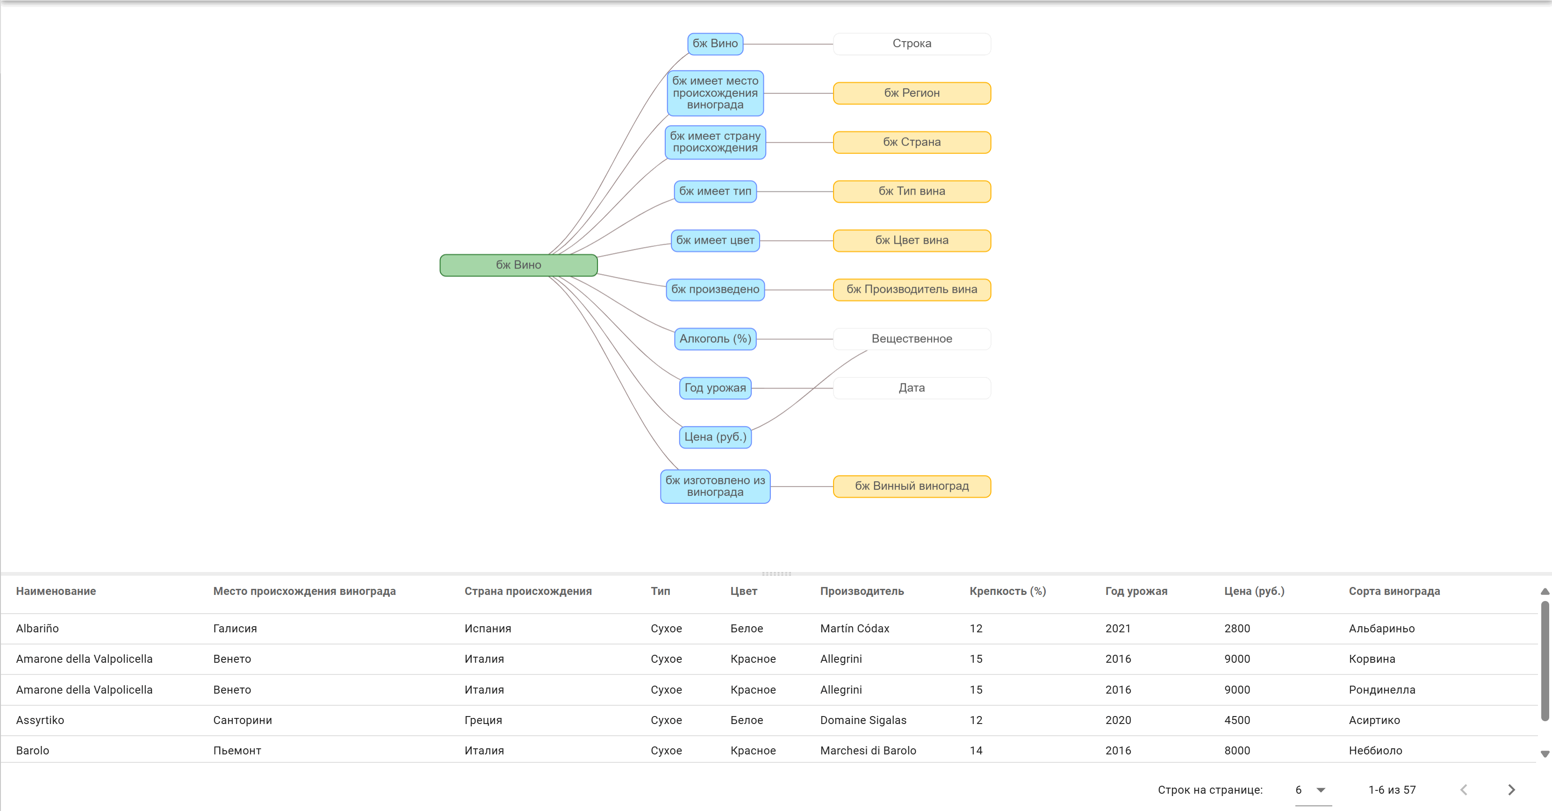Click the table scrollbar up arrow
The image size is (1552, 811).
1545,592
